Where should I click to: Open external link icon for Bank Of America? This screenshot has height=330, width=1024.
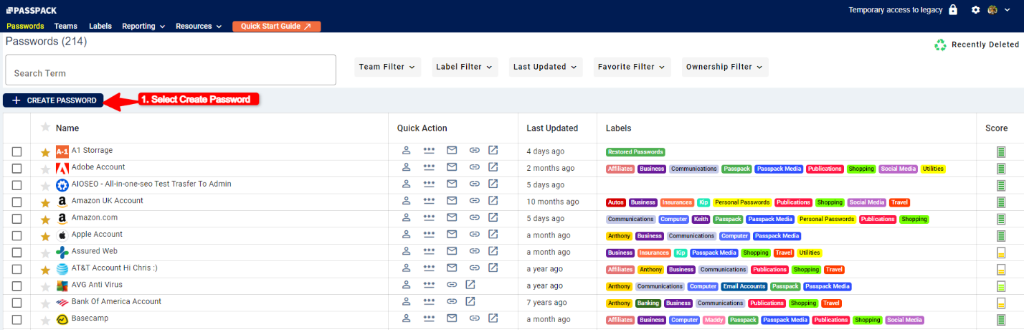click(470, 301)
